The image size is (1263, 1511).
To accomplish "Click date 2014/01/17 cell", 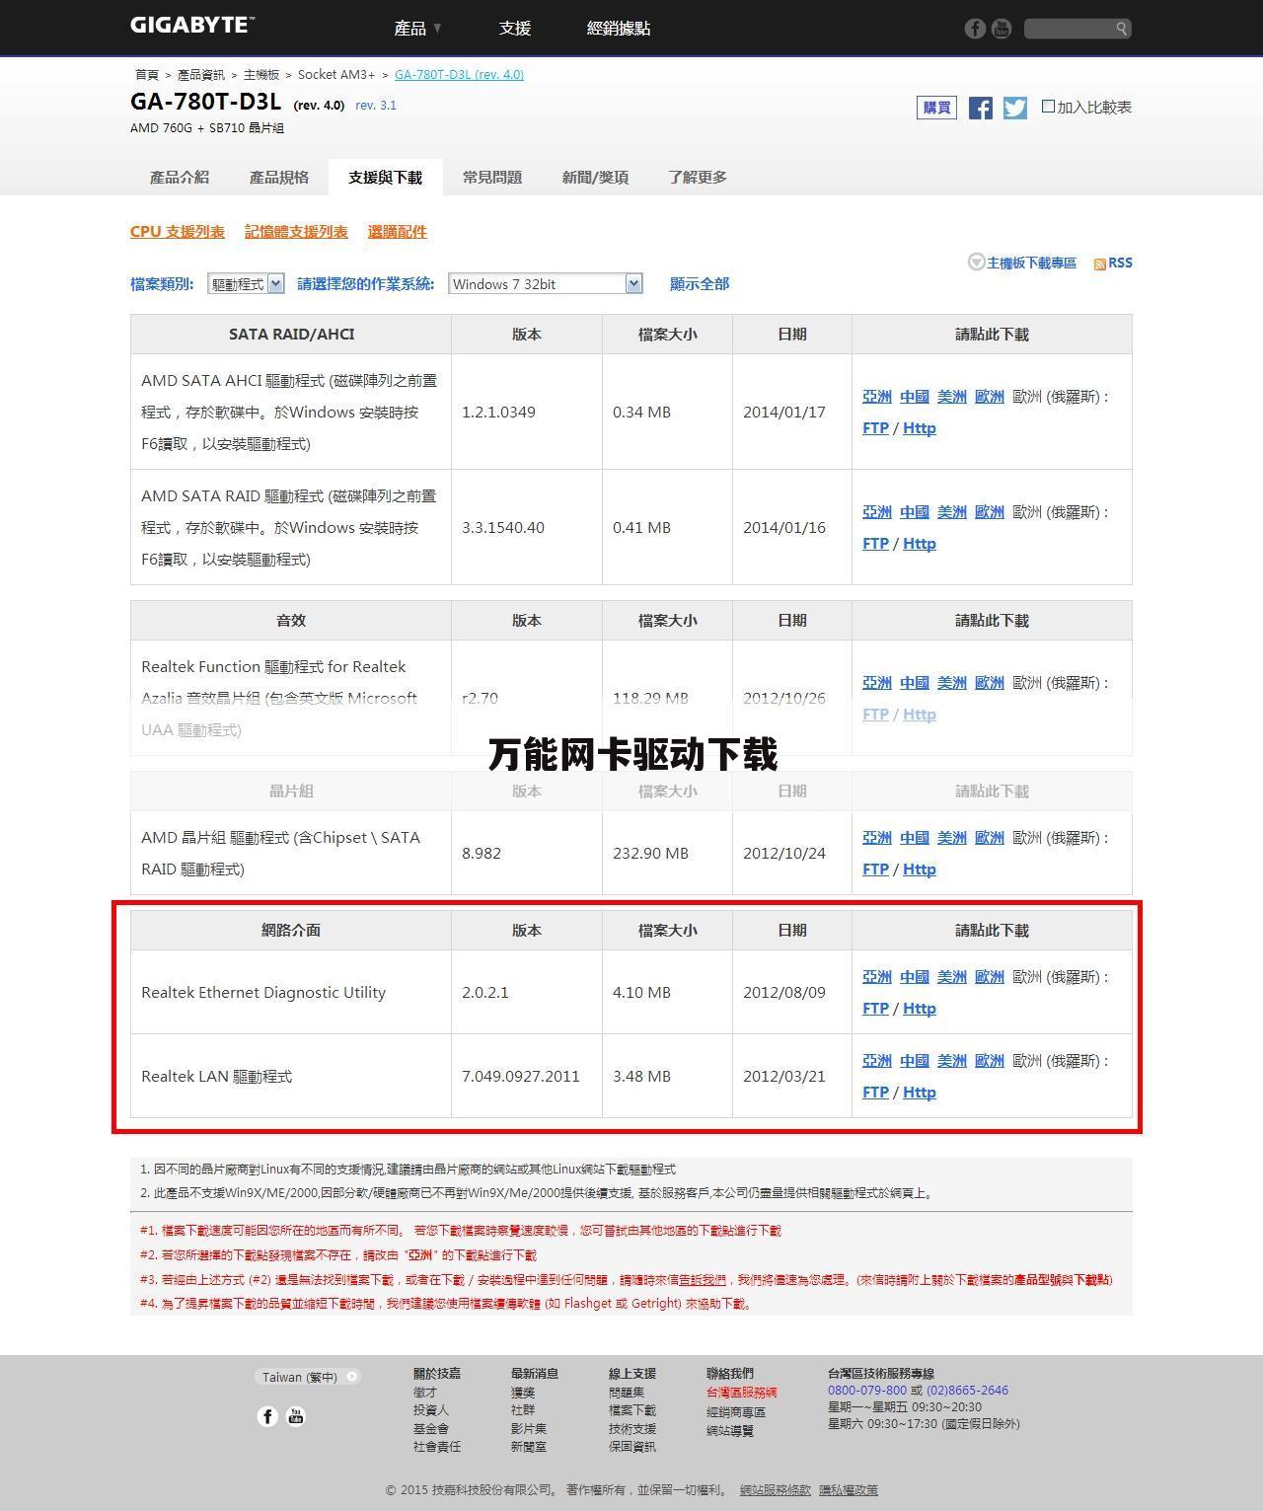I will 792,413.
